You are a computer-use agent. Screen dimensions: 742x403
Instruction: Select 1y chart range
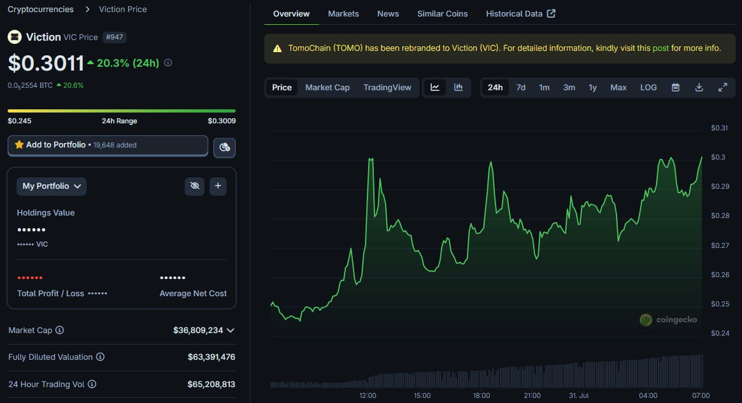[592, 88]
